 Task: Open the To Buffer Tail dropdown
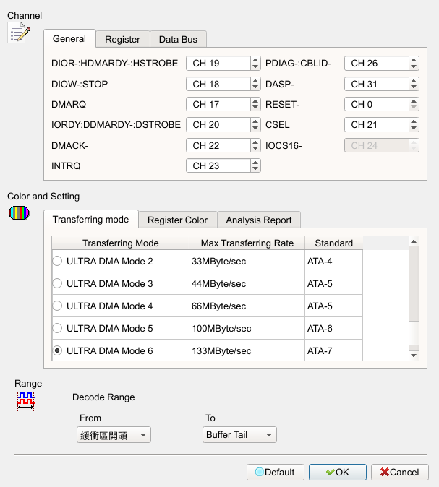(239, 434)
